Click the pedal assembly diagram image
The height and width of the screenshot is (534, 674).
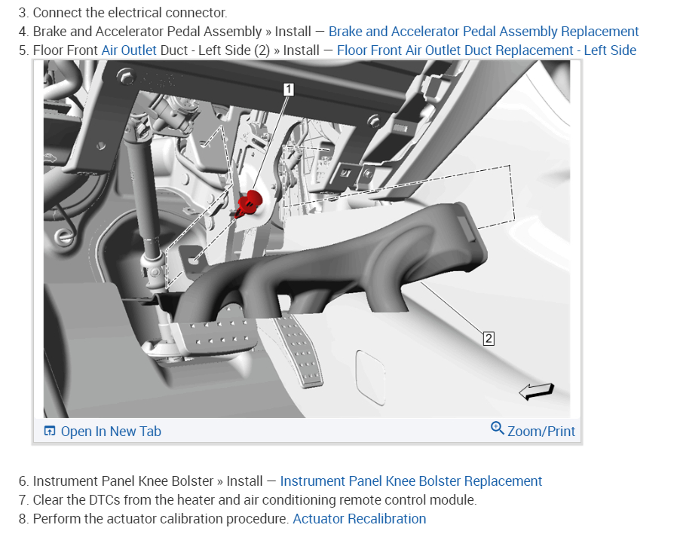tap(307, 239)
